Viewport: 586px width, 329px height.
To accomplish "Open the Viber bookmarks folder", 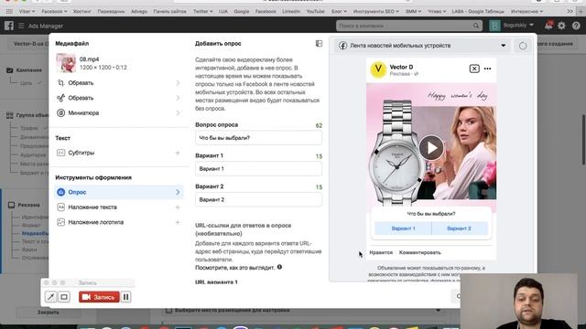I will coord(27,12).
